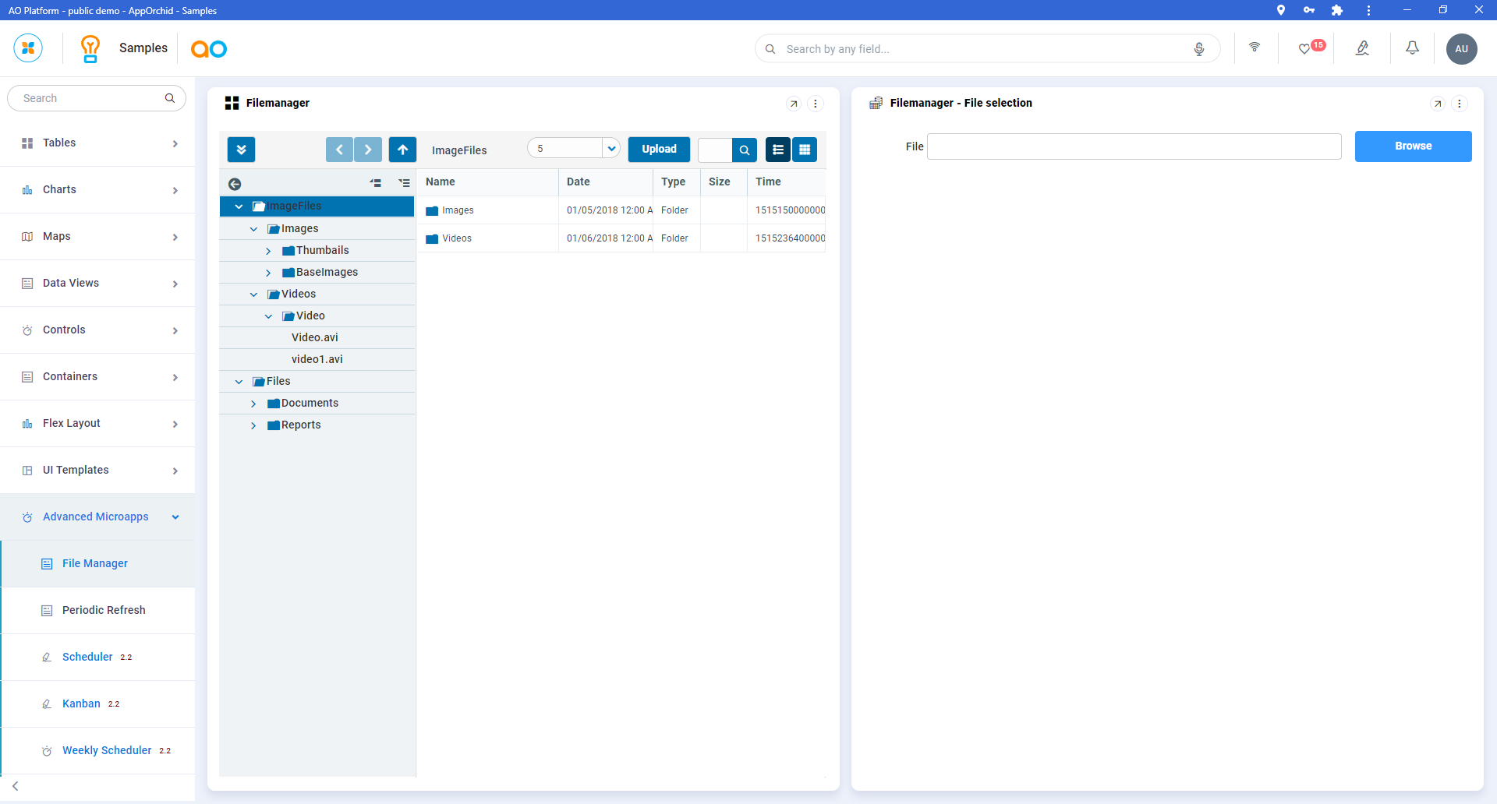Collapse the Videos folder in tree

(253, 294)
